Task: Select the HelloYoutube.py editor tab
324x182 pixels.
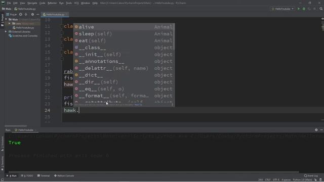Action: pos(55,15)
